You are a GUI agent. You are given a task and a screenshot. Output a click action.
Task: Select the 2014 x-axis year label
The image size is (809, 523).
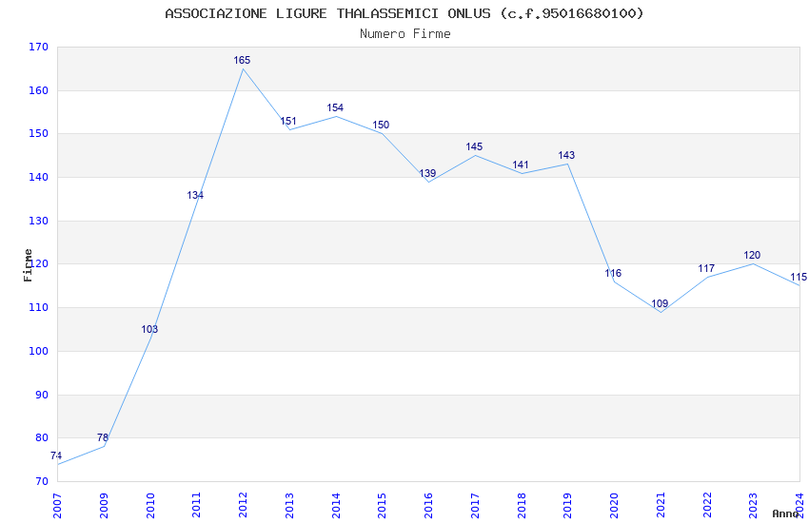click(x=336, y=506)
